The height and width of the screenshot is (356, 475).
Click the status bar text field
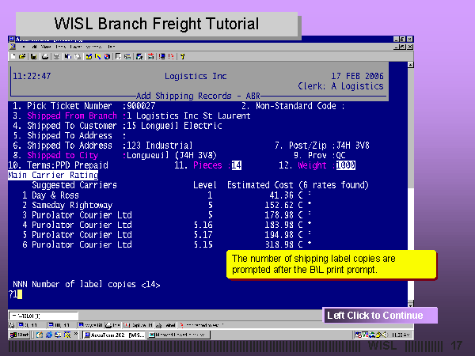(44, 316)
